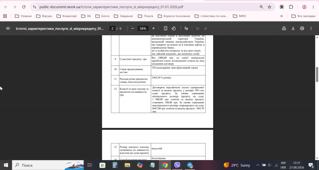Click the scrollbar up arrow
319x170 pixels.
coord(317,37)
